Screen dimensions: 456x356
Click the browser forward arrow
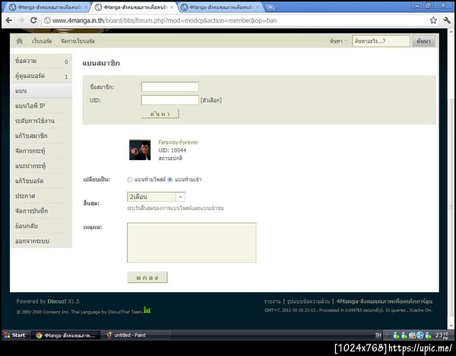coord(21,20)
